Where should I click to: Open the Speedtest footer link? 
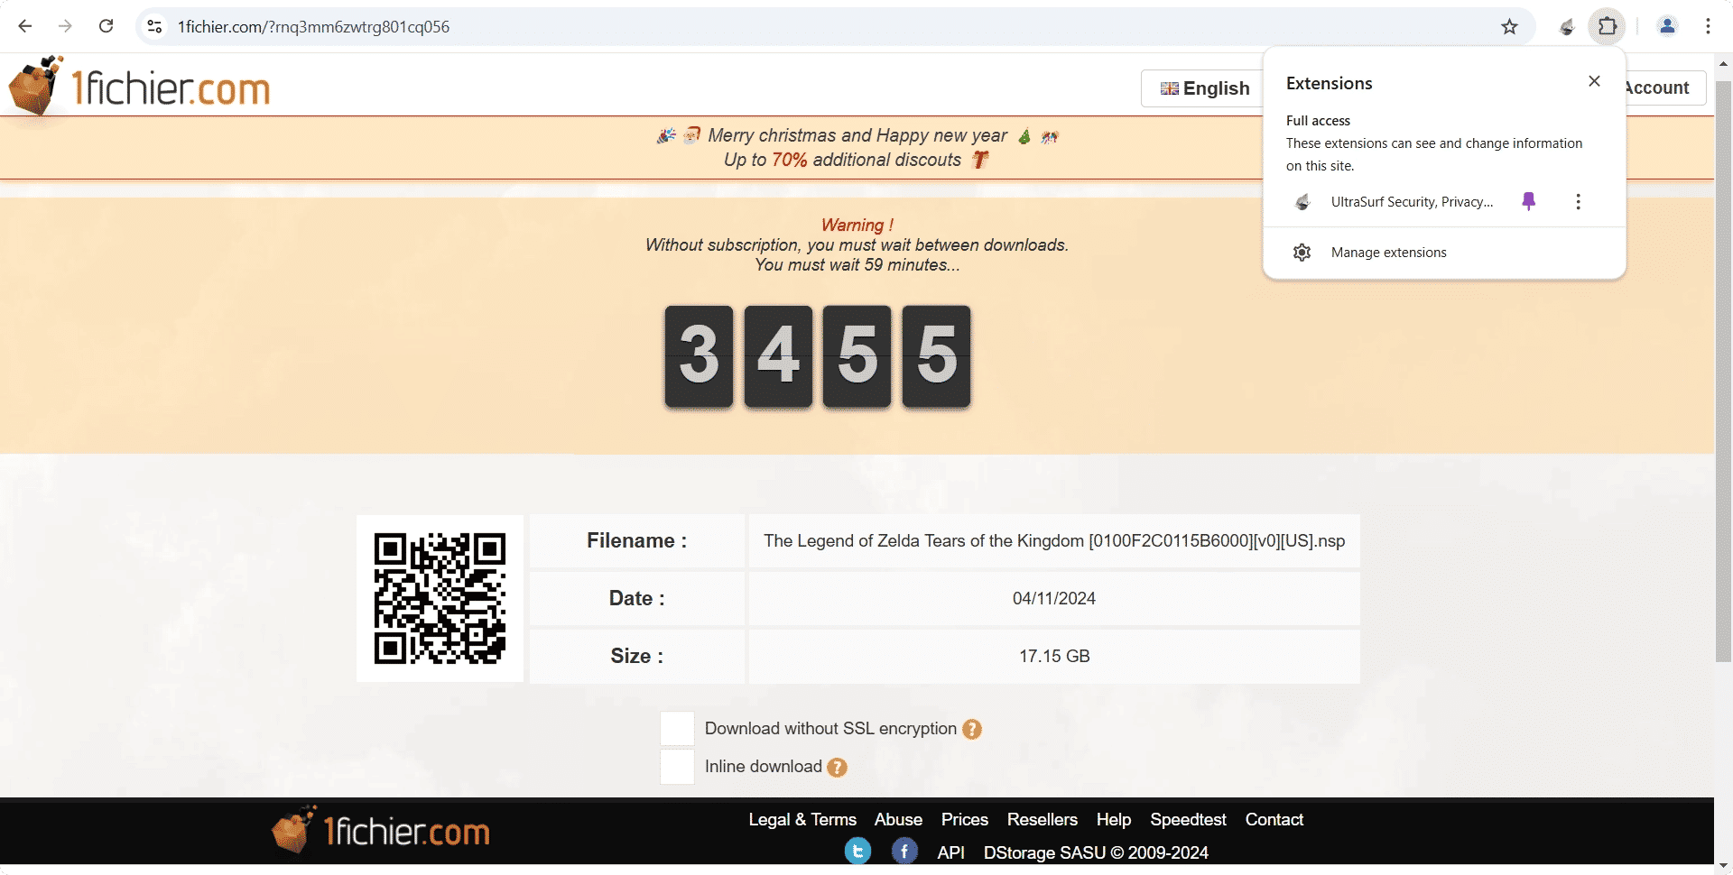[1188, 819]
